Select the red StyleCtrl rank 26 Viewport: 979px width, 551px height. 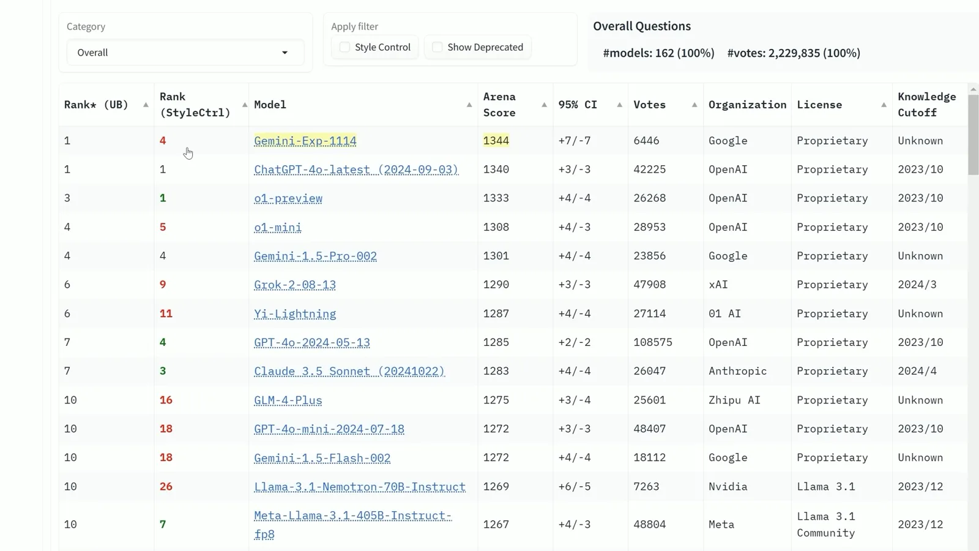coord(166,487)
